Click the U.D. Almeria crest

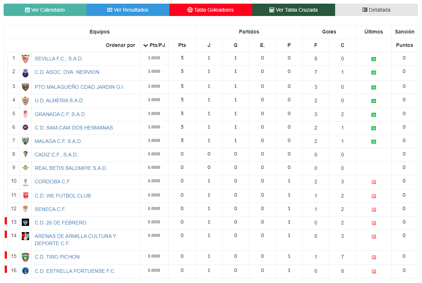(25, 101)
